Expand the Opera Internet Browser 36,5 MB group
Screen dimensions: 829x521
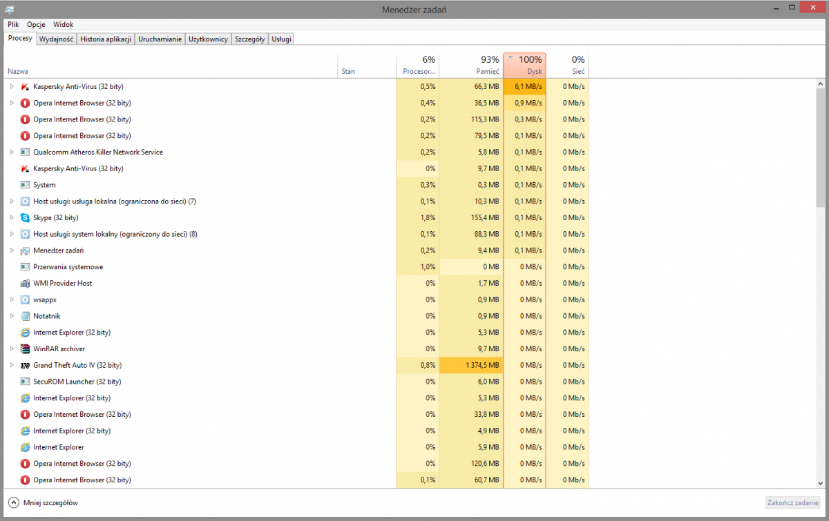[x=12, y=103]
